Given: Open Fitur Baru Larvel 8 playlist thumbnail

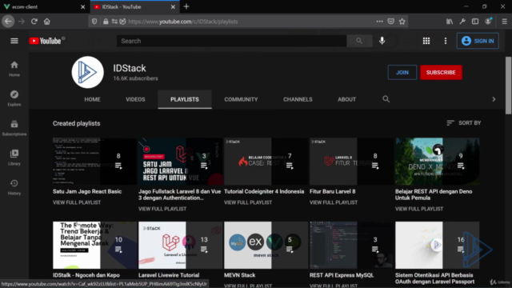Looking at the screenshot, I should (x=351, y=162).
